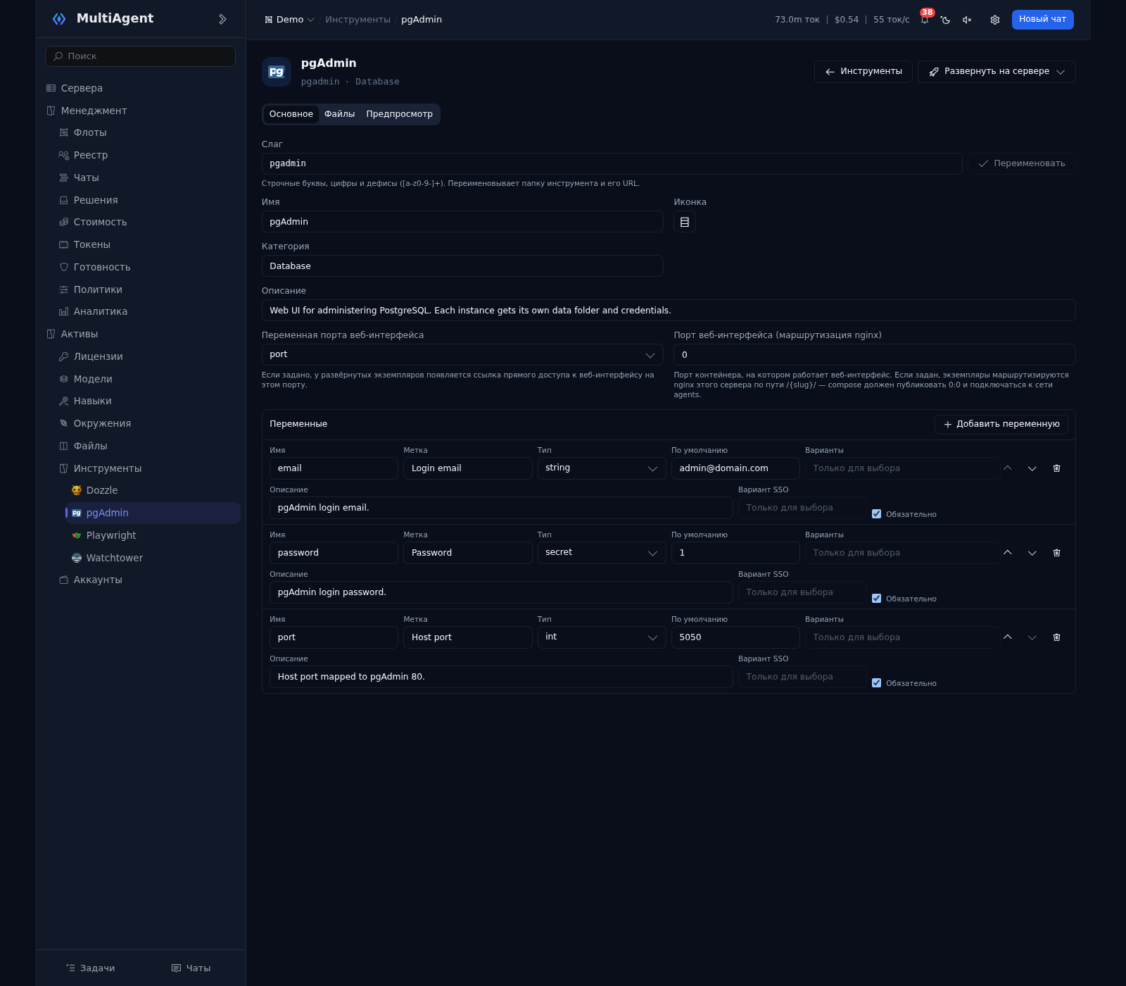Open notifications bell with 38 badge
The image size is (1126, 986).
[x=925, y=20]
